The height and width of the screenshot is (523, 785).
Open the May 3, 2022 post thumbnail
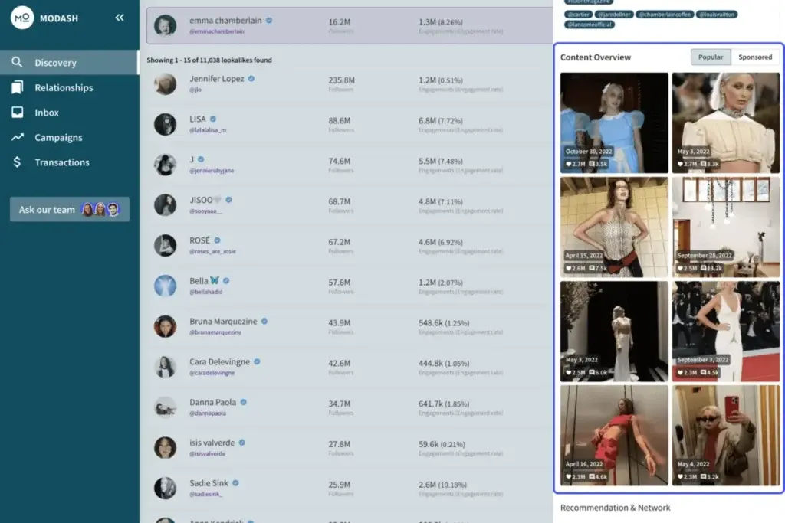[x=725, y=123]
